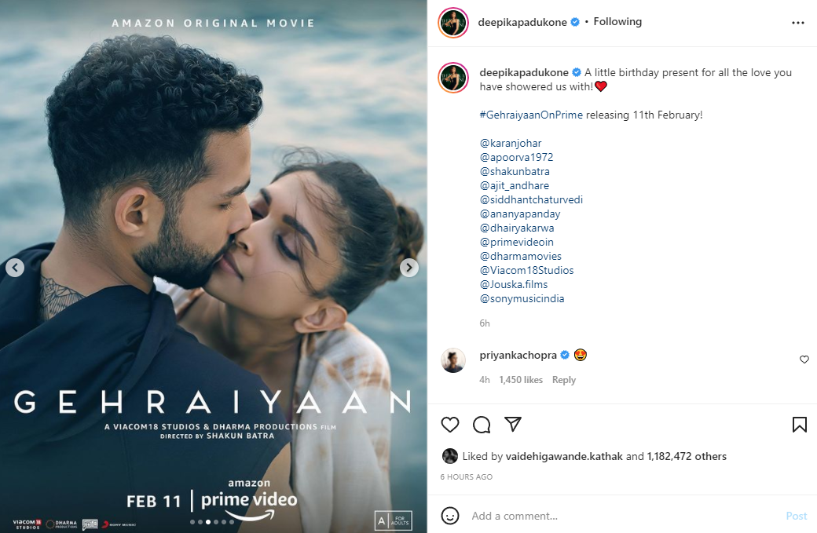Open the #GehraiyaanOnPrime hashtag
Screen dimensions: 817x533
531,115
